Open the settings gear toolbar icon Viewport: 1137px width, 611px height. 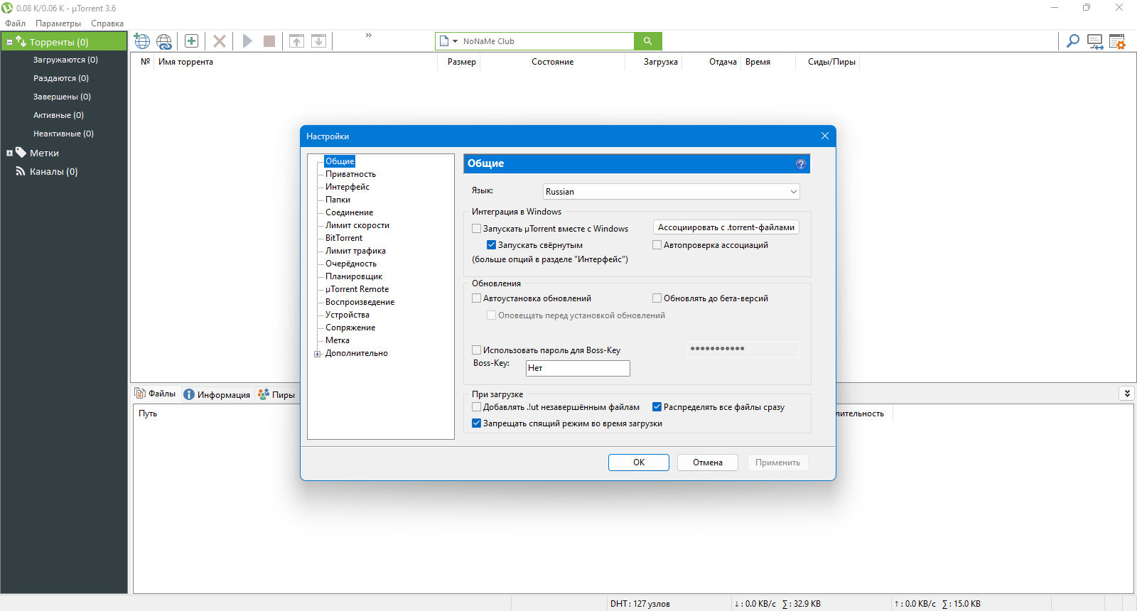click(x=1117, y=41)
